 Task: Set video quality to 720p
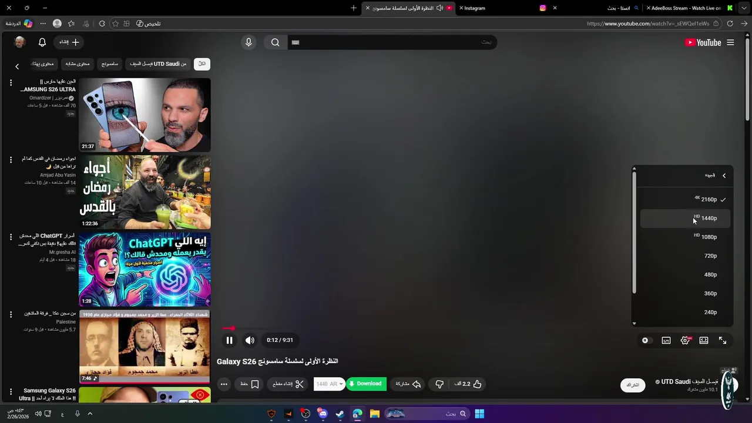[x=685, y=256]
